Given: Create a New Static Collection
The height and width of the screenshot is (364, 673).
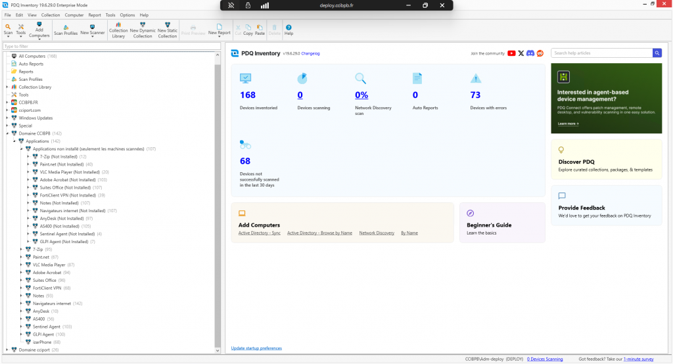Looking at the screenshot, I should 168,30.
